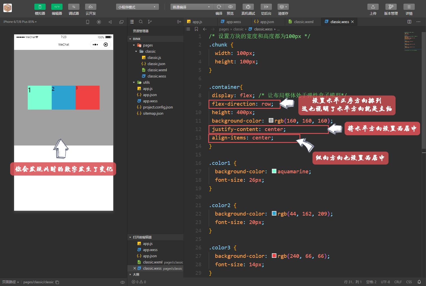The image size is (426, 286).
Task: Collapse the open editors section
Action: pos(130,237)
